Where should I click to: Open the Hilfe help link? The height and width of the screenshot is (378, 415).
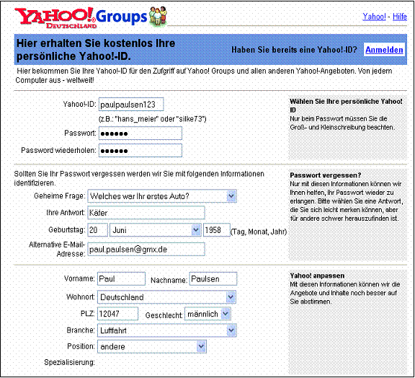pyautogui.click(x=400, y=17)
